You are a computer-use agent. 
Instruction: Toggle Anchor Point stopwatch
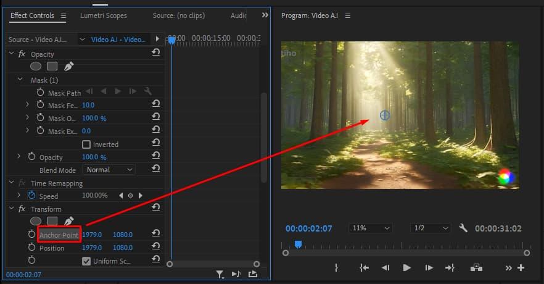tap(31, 234)
